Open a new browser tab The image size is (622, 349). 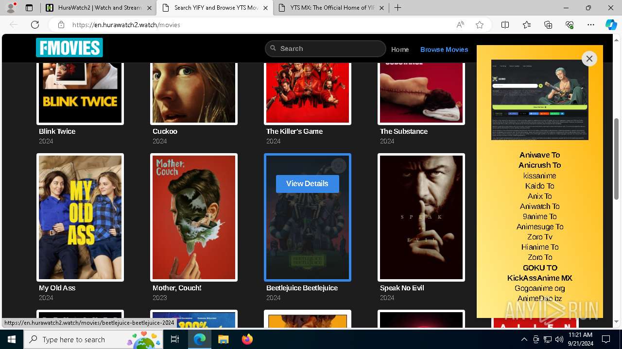(x=397, y=8)
